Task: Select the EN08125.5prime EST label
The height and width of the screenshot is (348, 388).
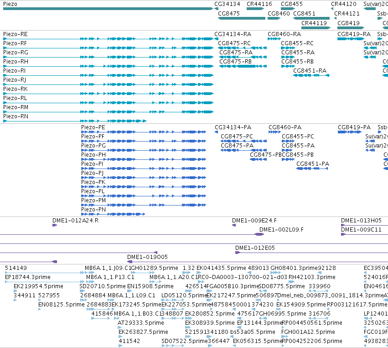Action: (x=62, y=304)
